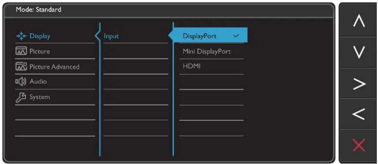Image resolution: width=378 pixels, height=164 pixels.
Task: Click the Mode: Standard header text
Action: coord(39,10)
